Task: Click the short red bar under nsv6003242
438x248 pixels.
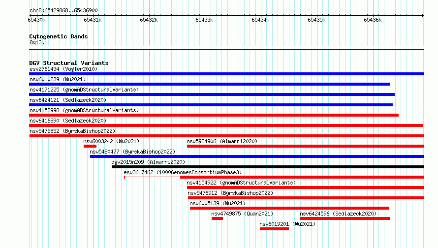Action: click(x=90, y=146)
